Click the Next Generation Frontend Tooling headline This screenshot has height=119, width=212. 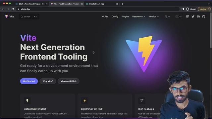pyautogui.click(x=54, y=52)
